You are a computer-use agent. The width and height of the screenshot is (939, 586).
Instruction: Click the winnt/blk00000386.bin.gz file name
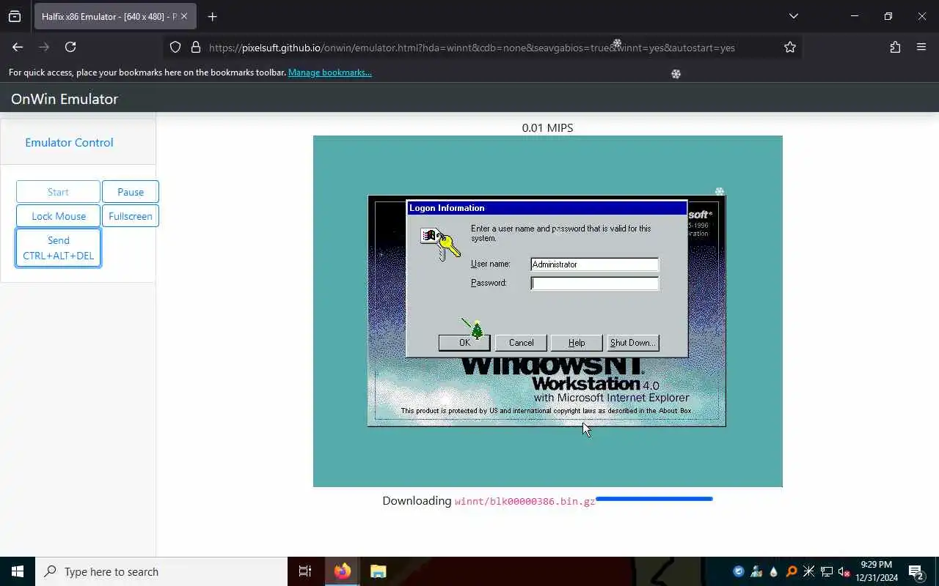[x=525, y=502]
